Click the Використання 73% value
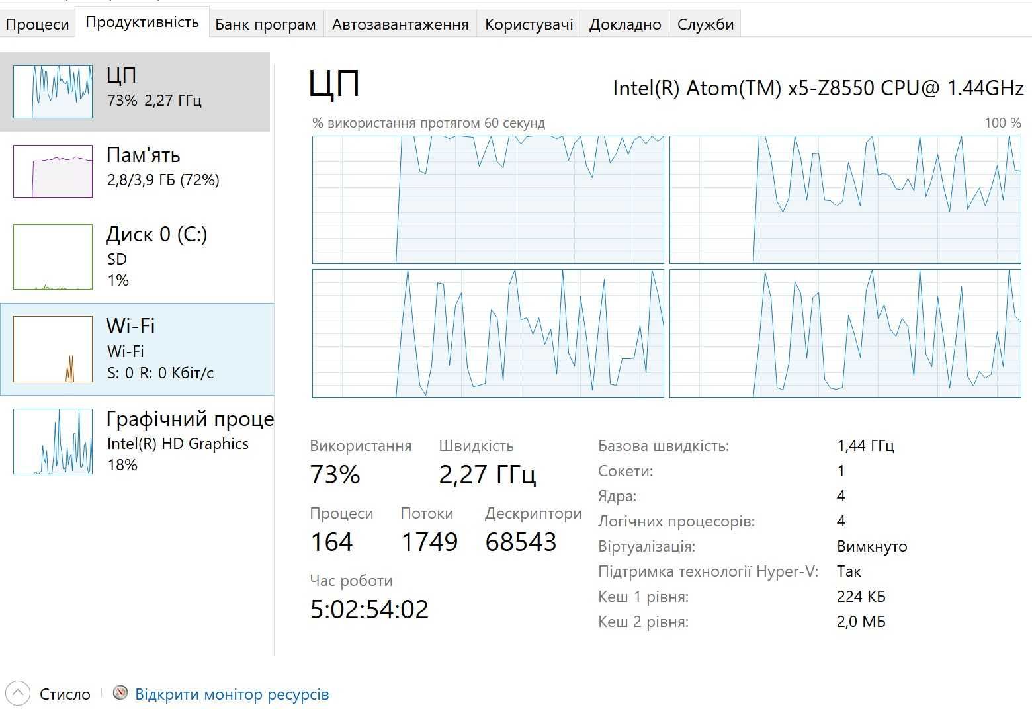1032x709 pixels. (x=335, y=474)
